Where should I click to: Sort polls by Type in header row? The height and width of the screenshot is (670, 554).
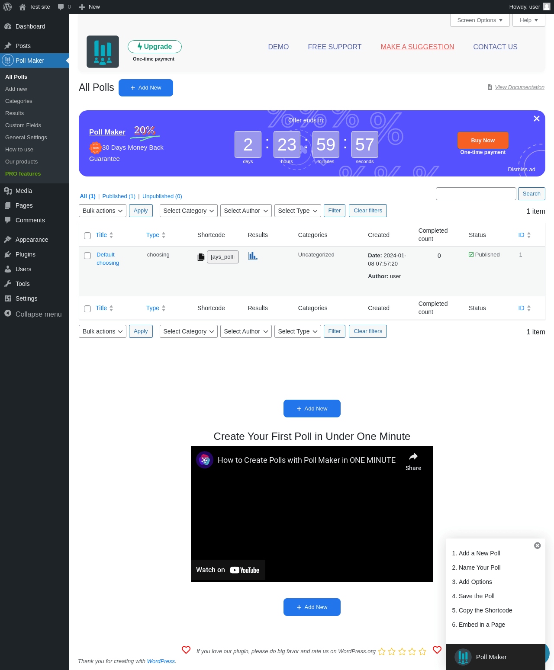click(x=156, y=235)
